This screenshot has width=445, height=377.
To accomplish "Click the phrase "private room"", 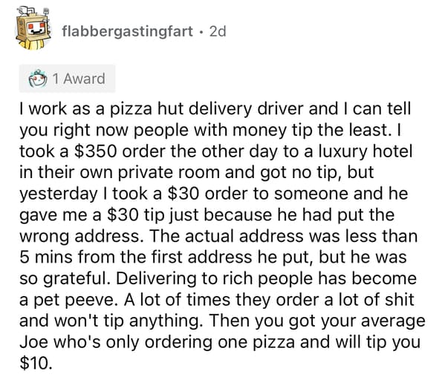I will coord(169,173).
